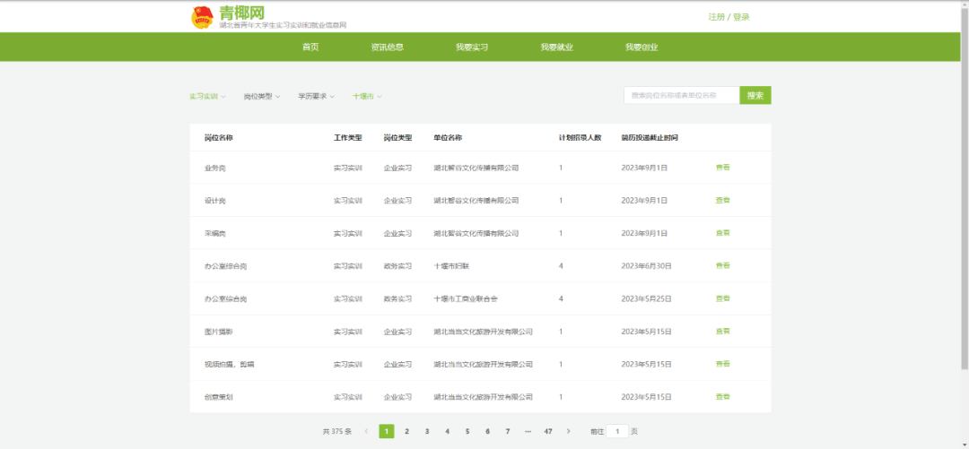Open the 我要就业 navigation item
Screen dimensions: 969x449
point(557,47)
